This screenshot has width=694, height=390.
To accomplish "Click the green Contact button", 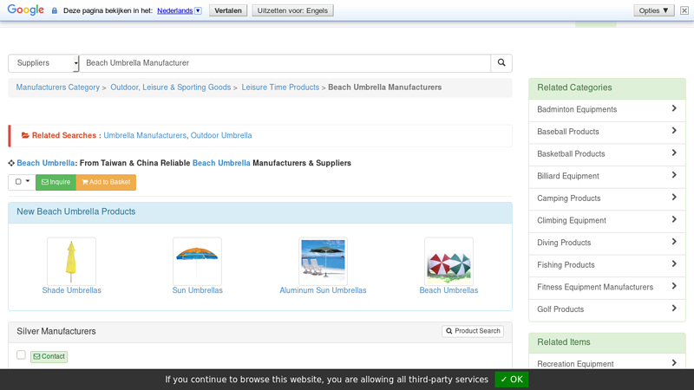I will (x=49, y=356).
